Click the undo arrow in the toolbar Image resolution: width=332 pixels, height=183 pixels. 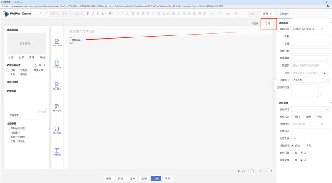(41, 14)
